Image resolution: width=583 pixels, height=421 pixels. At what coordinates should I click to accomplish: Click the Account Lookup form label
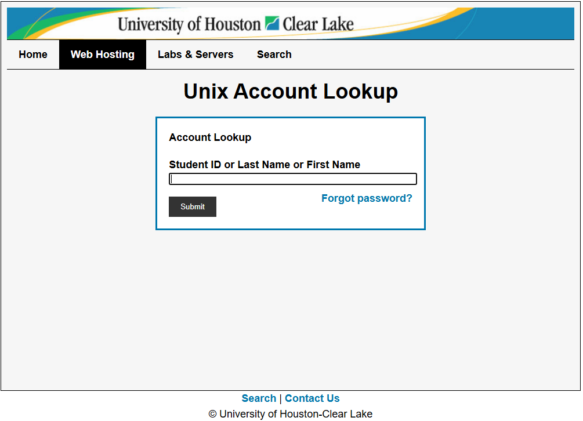[x=209, y=137]
